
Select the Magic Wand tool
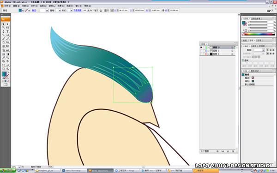click(x=3, y=28)
